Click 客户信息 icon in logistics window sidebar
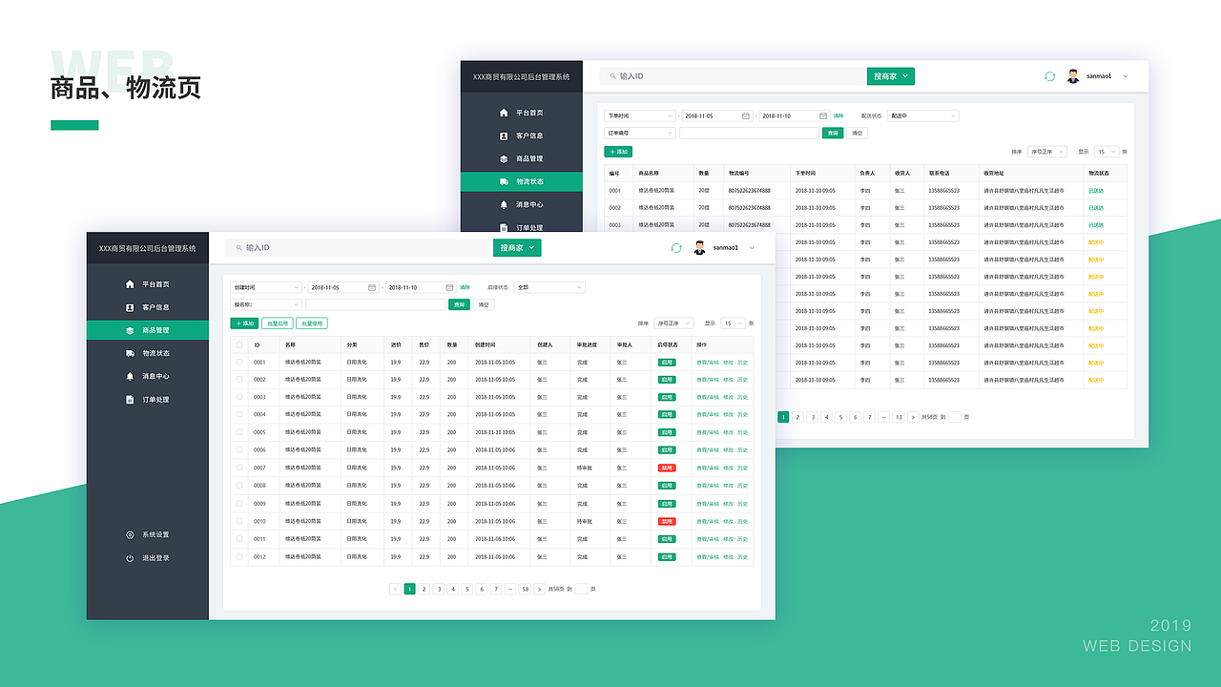The height and width of the screenshot is (687, 1221). click(x=504, y=135)
